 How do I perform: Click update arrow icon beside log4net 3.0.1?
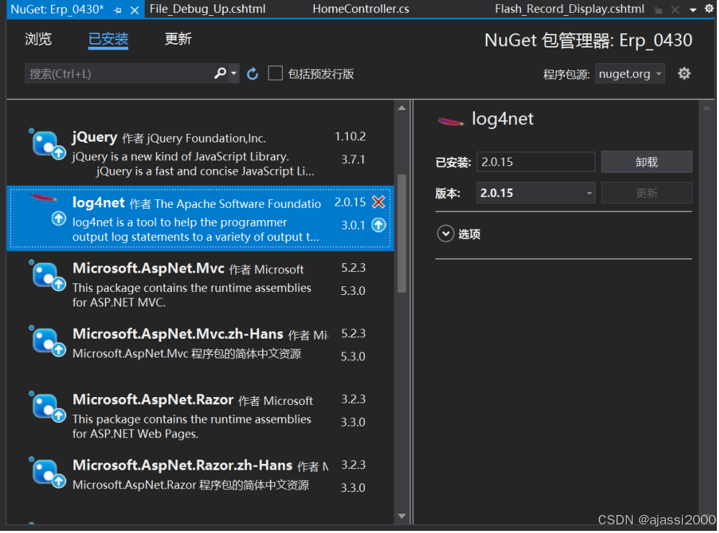379,225
